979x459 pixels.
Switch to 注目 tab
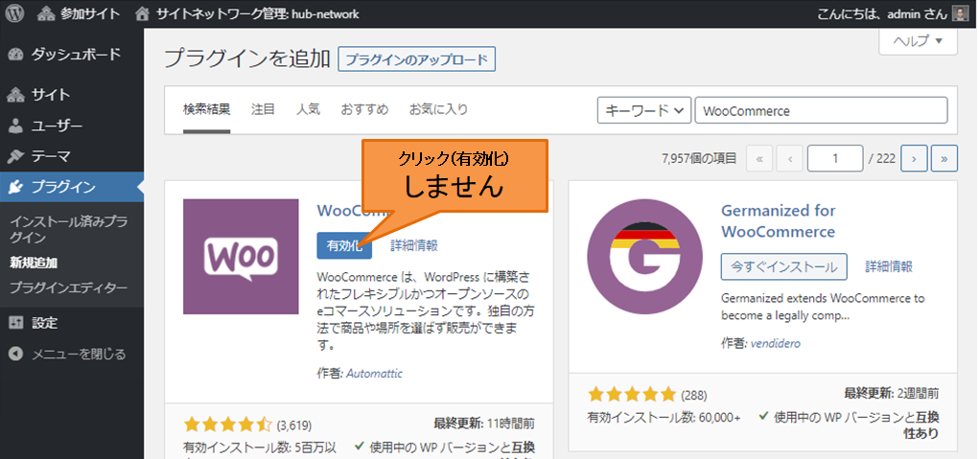pos(263,110)
